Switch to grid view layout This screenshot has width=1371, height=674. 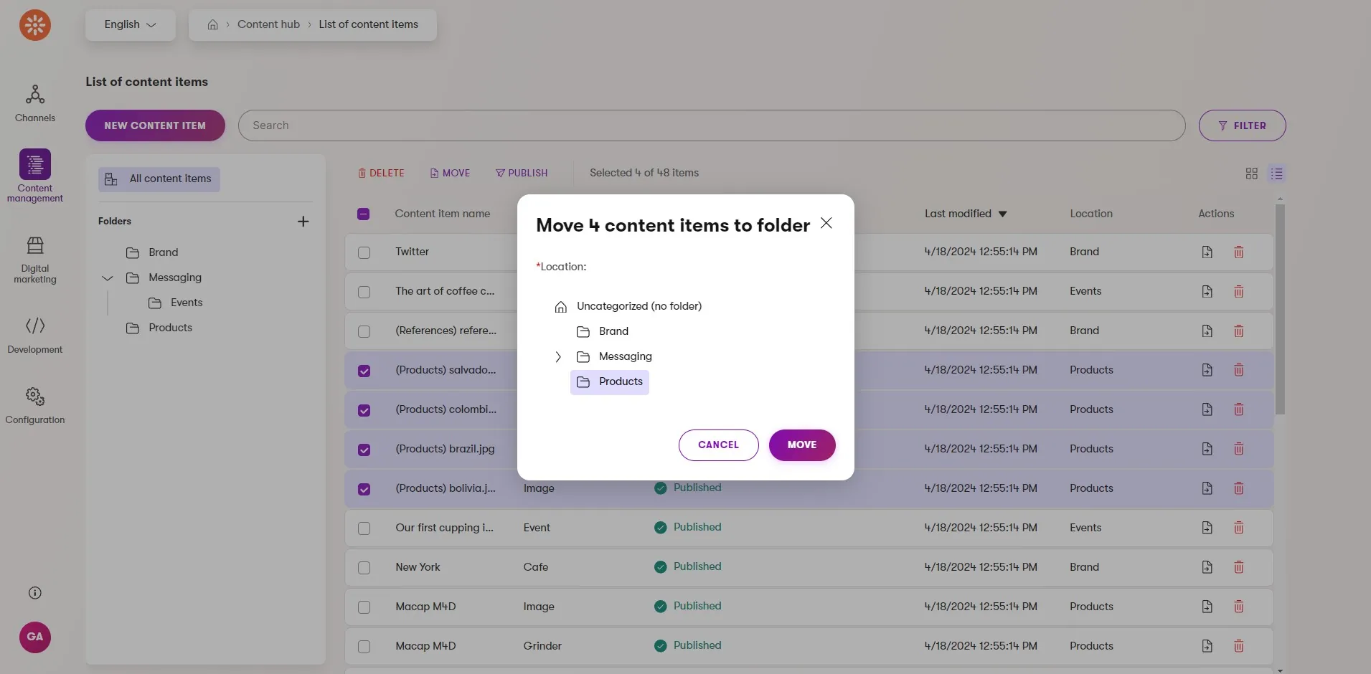point(1251,174)
